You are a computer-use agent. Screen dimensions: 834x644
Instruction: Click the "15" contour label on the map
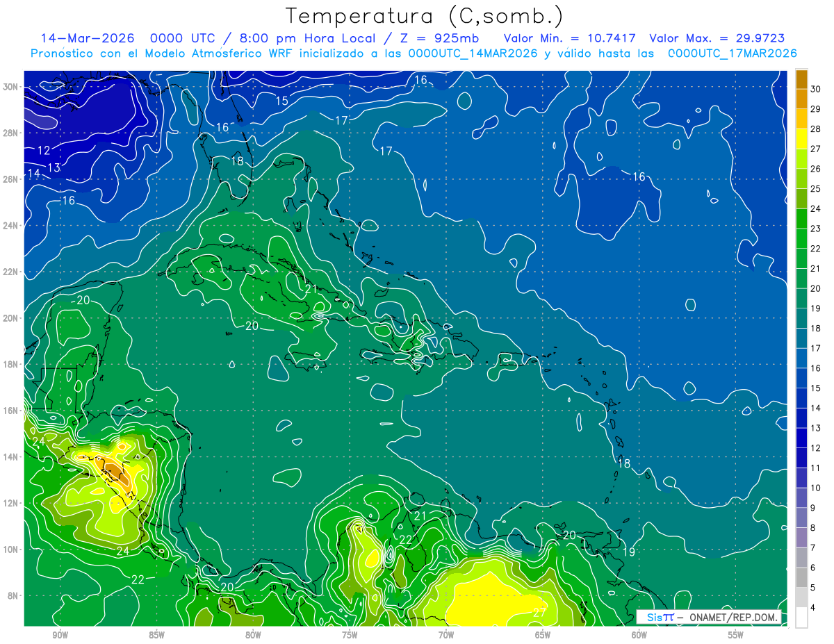tap(281, 101)
